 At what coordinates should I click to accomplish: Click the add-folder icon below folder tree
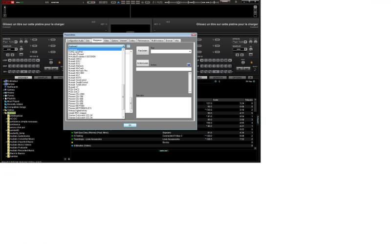65,159
